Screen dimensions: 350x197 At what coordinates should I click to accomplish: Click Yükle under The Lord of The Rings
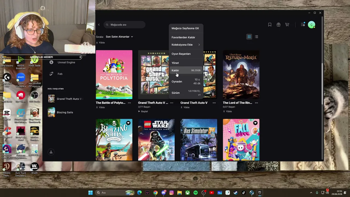point(227,111)
